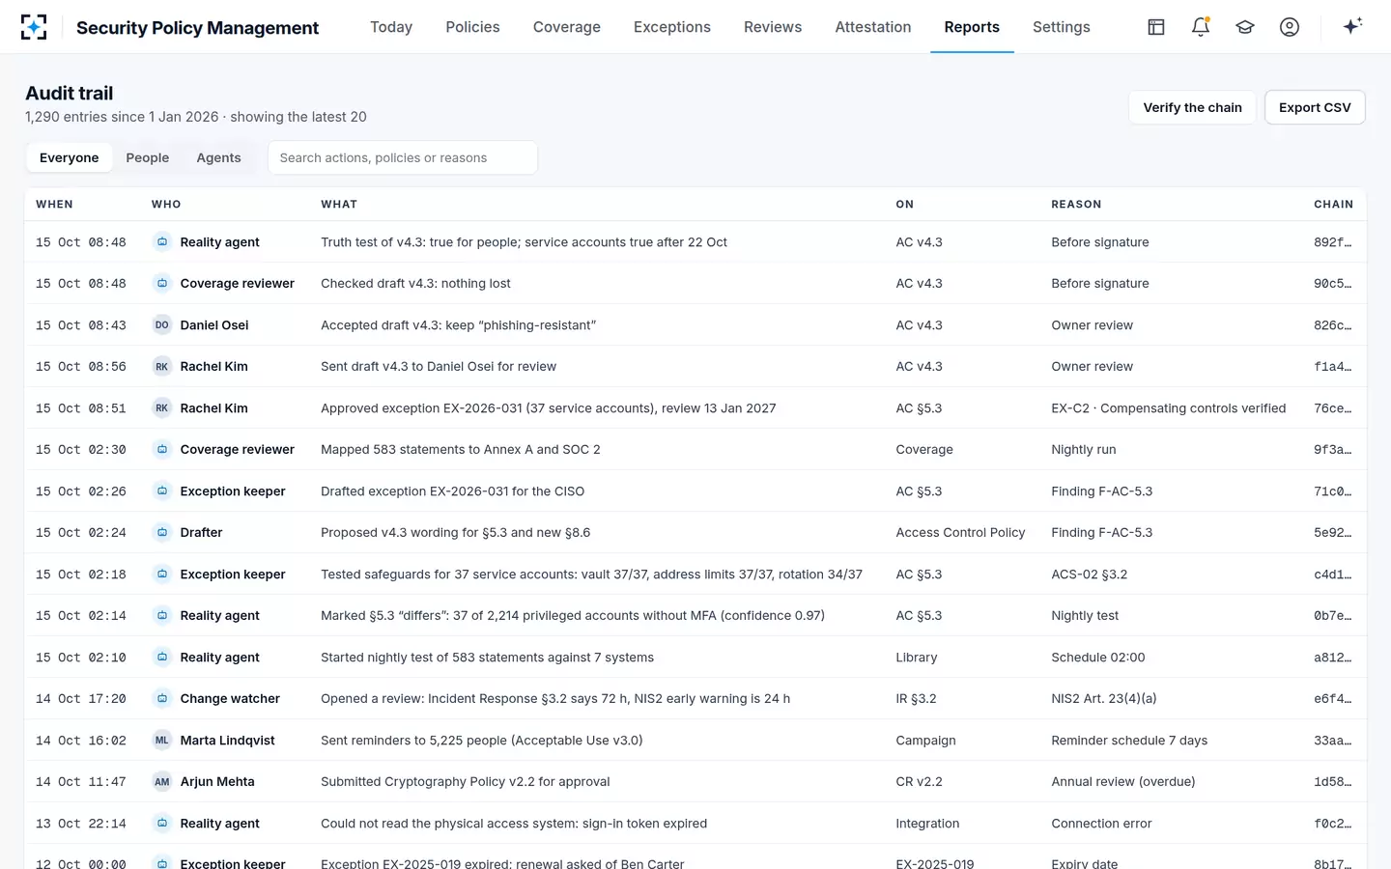Switch to the Coverage tab
1391x869 pixels.
tap(567, 27)
